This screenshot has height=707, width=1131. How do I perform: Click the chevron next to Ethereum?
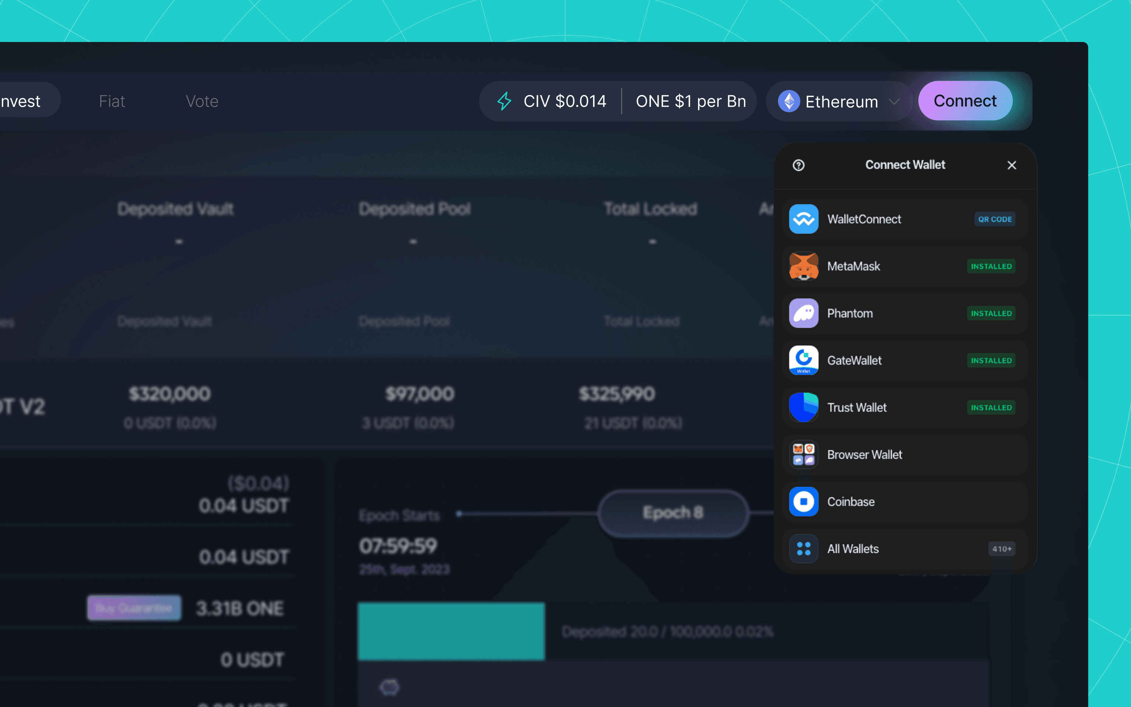point(894,102)
